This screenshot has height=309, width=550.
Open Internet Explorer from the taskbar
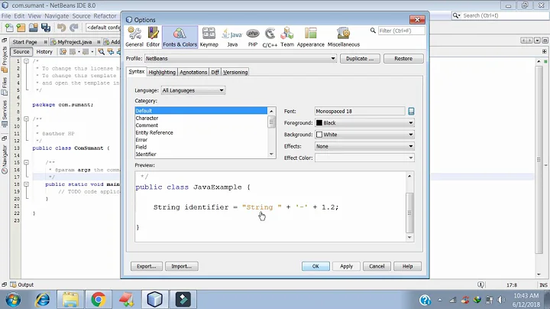(x=43, y=300)
